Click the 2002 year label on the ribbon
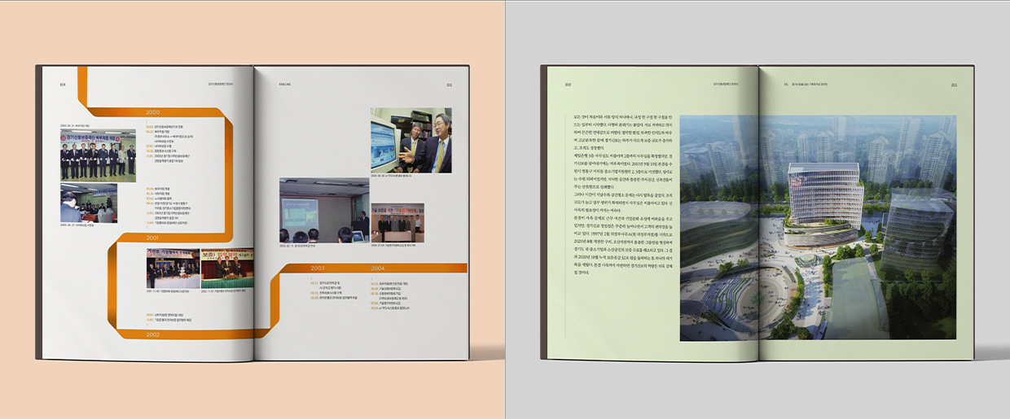 tap(152, 334)
